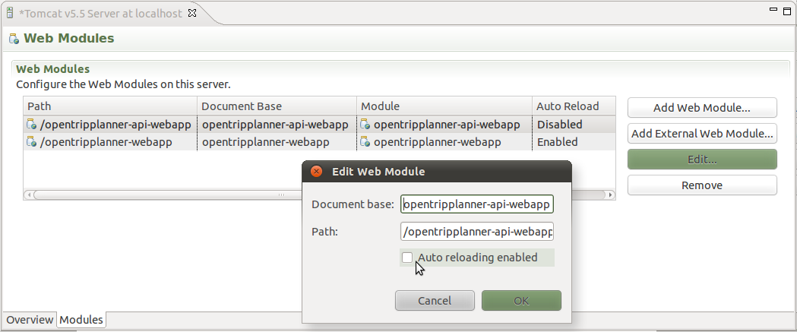797x332 pixels.
Task: Click the /opentripplanner-api-webapp path row icon
Action: coord(31,125)
